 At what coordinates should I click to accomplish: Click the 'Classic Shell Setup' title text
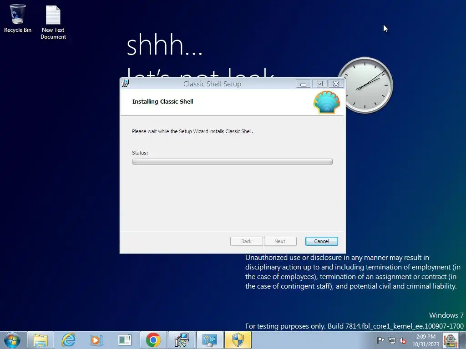pyautogui.click(x=212, y=84)
